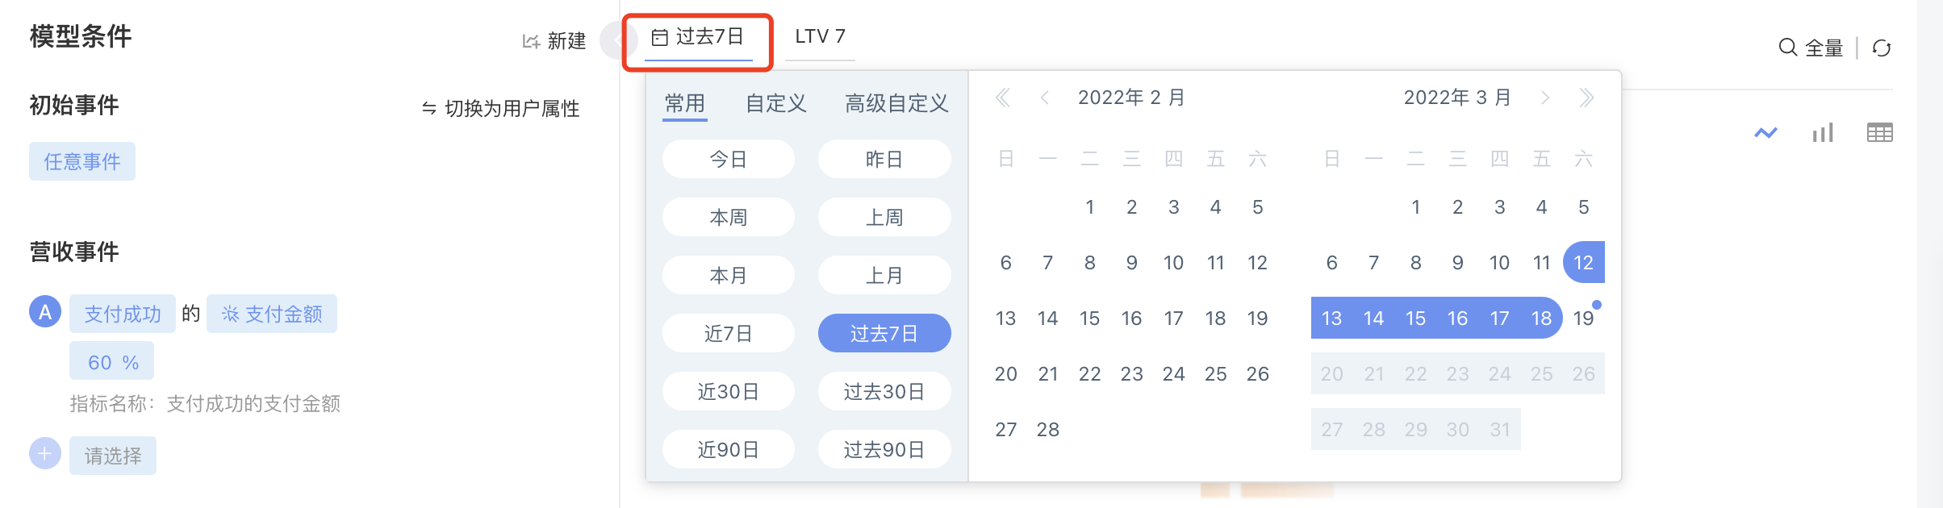Image resolution: width=1943 pixels, height=508 pixels.
Task: Click the refresh icon
Action: tap(1882, 48)
